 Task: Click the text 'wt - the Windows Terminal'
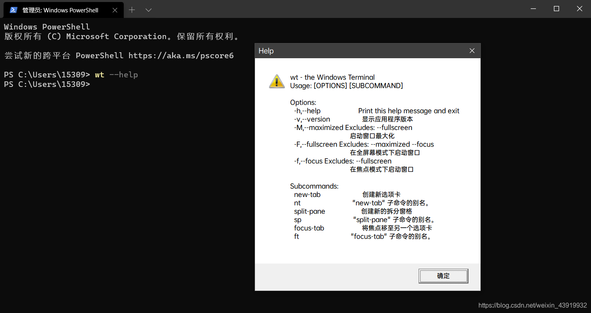click(332, 77)
